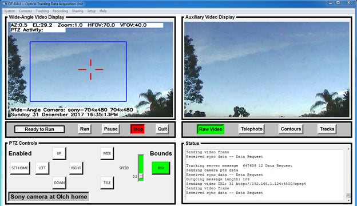Click the 'Sending video URL' status line
This screenshot has width=357, height=206.
(x=246, y=184)
